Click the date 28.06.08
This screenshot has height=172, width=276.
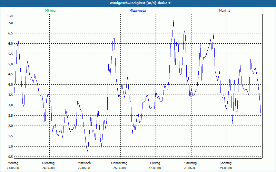pyautogui.click(x=190, y=168)
